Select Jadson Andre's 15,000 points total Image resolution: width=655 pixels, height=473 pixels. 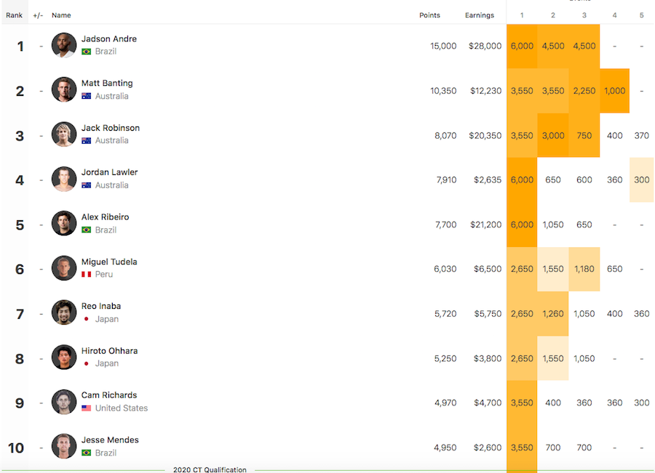point(443,46)
